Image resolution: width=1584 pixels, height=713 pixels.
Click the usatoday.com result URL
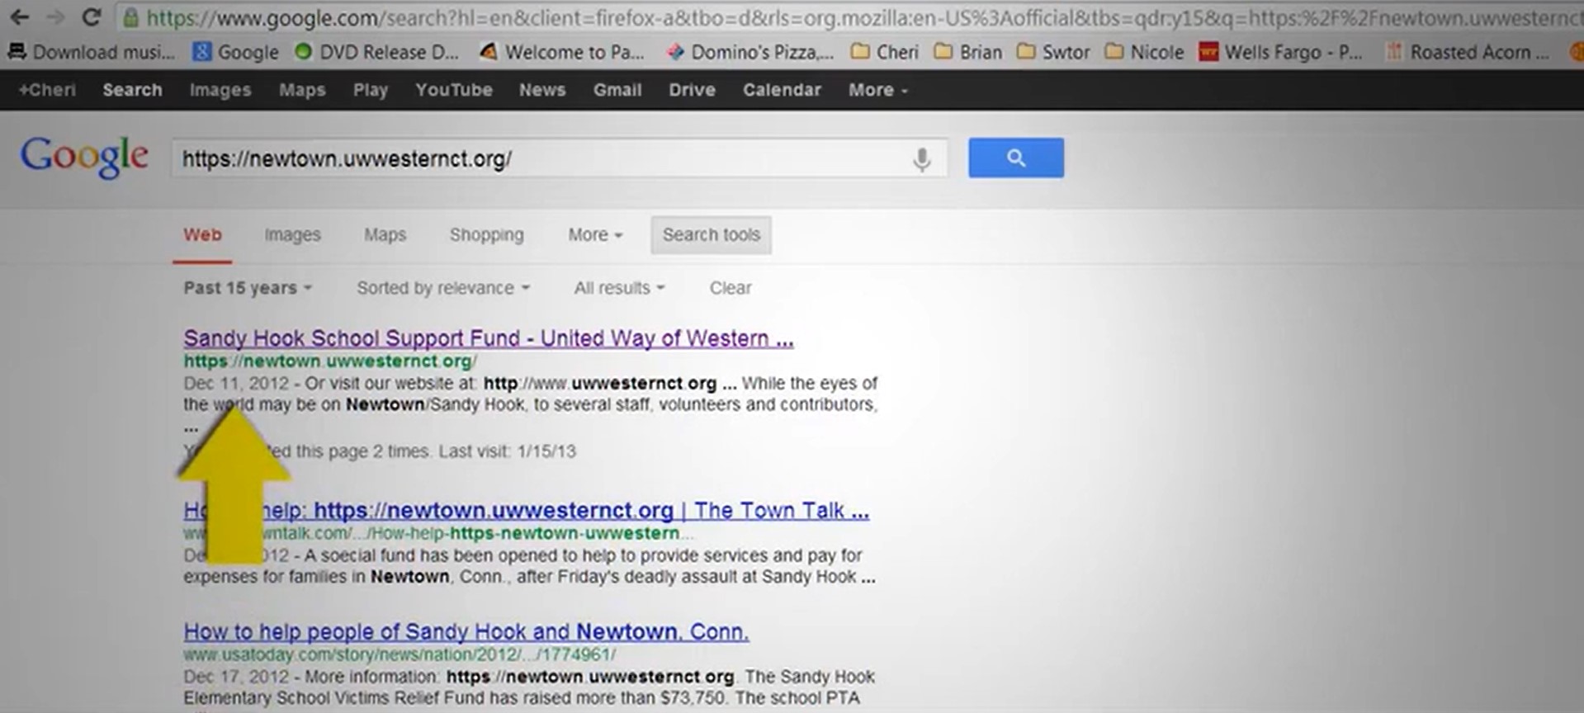click(x=400, y=654)
